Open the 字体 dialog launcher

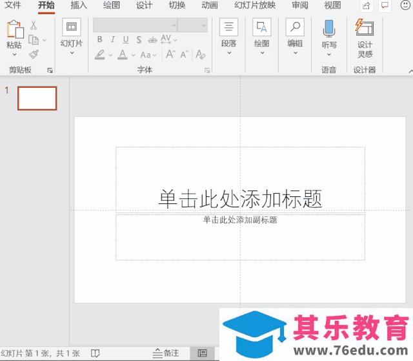(207, 70)
